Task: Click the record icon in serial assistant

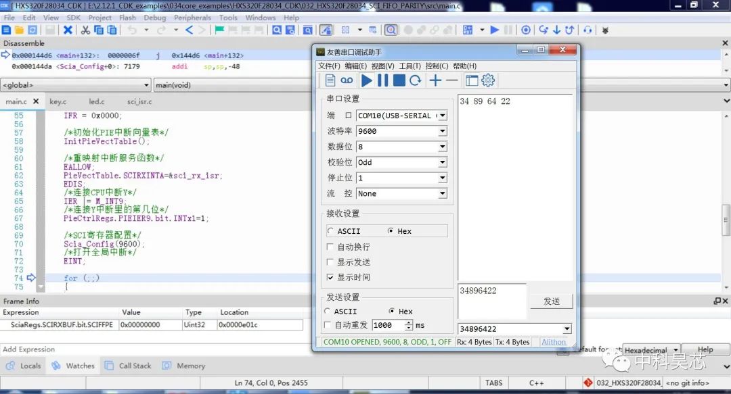Action: click(347, 80)
